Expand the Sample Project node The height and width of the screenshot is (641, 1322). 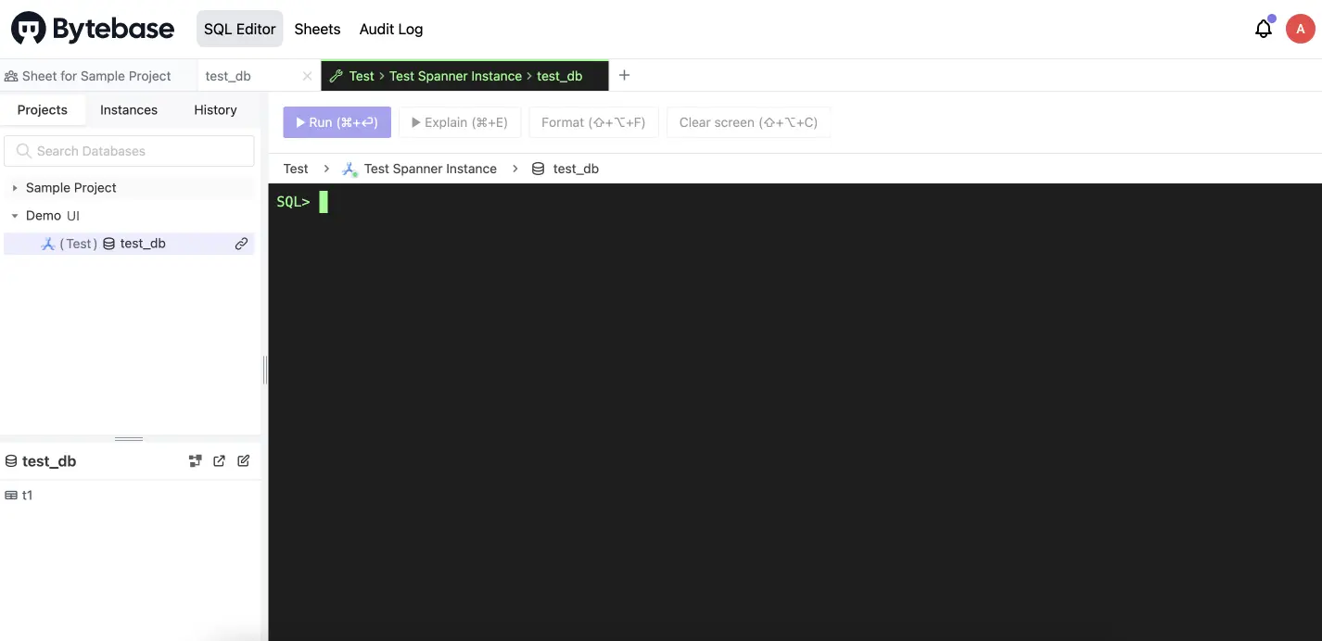tap(15, 188)
